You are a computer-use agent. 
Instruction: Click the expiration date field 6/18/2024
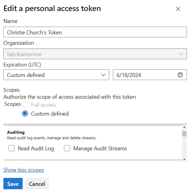[144, 75]
